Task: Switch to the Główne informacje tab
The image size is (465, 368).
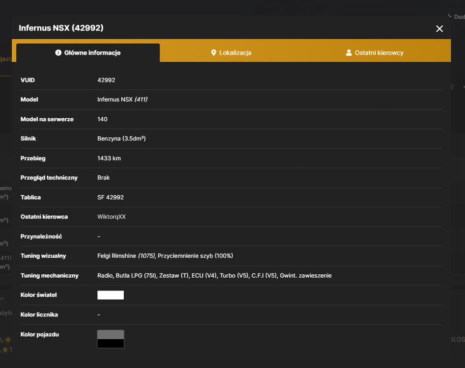Action: (x=88, y=53)
